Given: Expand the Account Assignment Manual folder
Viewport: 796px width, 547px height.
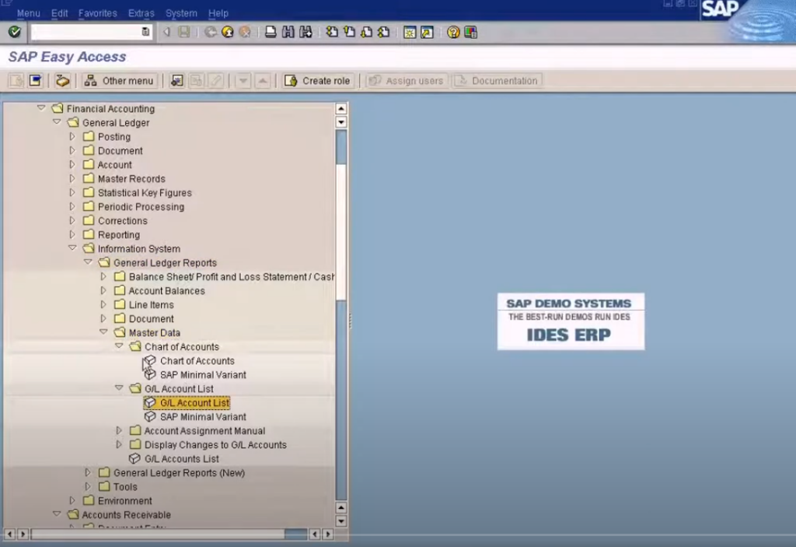Looking at the screenshot, I should pos(119,430).
